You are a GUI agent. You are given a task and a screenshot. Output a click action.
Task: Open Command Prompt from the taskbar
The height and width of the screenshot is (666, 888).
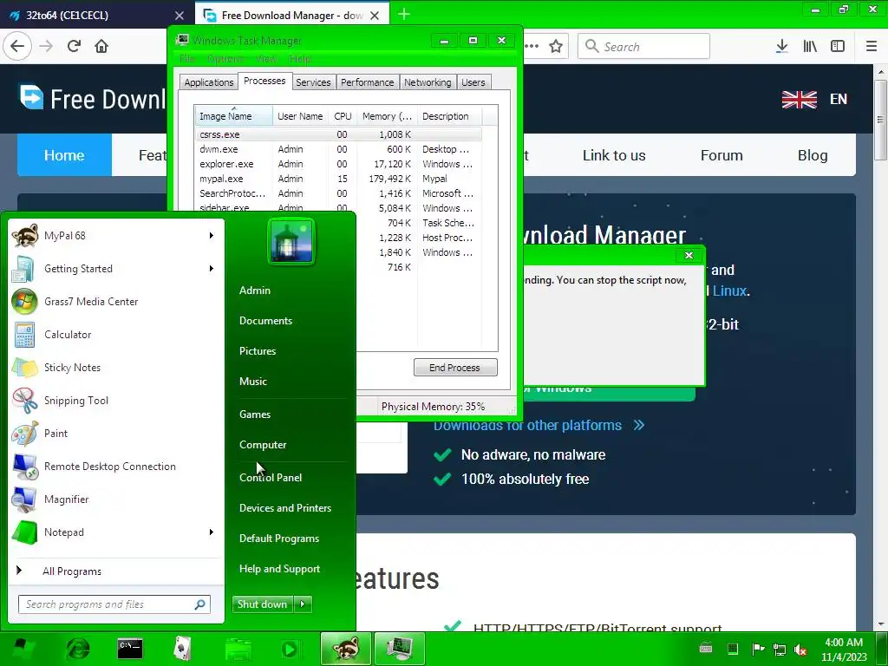point(130,649)
